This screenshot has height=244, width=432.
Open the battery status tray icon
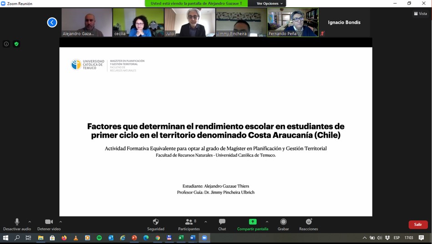click(372, 238)
